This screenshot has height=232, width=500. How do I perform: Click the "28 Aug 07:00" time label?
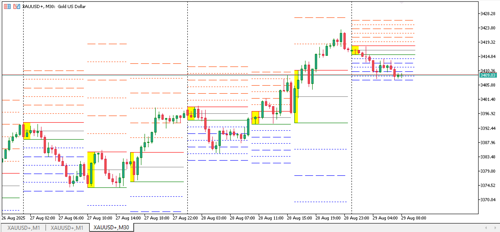tap(242, 218)
